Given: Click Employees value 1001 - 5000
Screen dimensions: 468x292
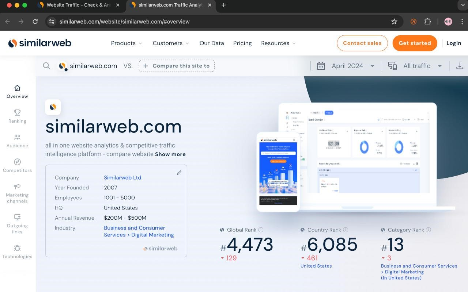Looking at the screenshot, I should click(119, 198).
